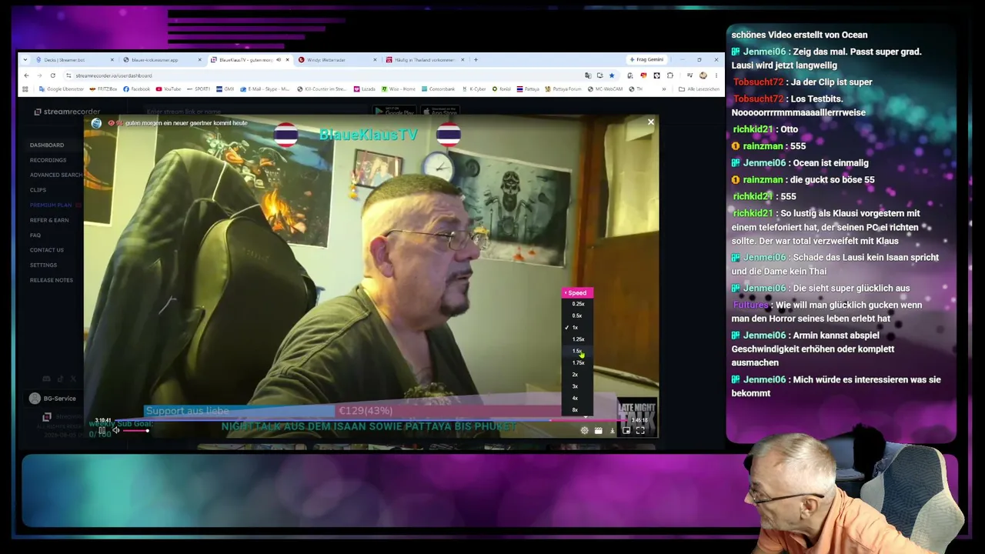This screenshot has width=985, height=554.
Task: Open the K-Cyber bookmark
Action: pyautogui.click(x=473, y=89)
